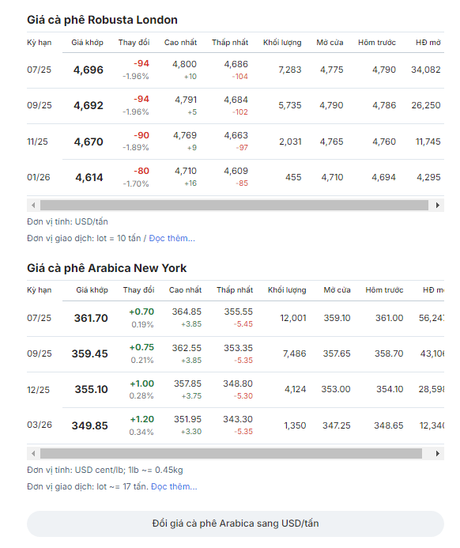
Task: Click the Robusta table right scroll arrow
Action: tap(437, 205)
